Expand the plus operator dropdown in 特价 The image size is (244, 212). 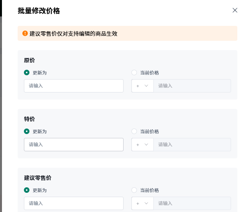142,145
